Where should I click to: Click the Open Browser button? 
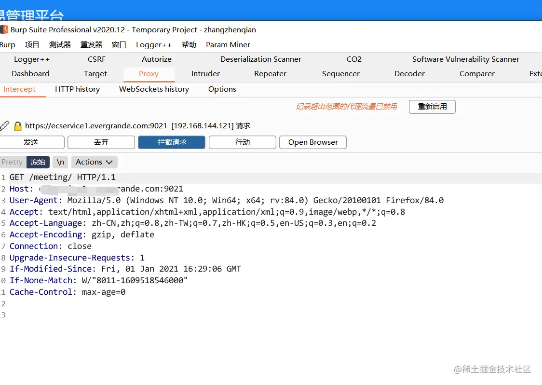click(x=313, y=142)
